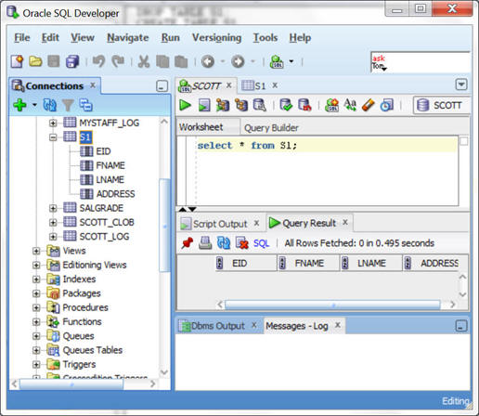479x416 pixels.
Task: Close the Query Result tab
Action: point(345,222)
